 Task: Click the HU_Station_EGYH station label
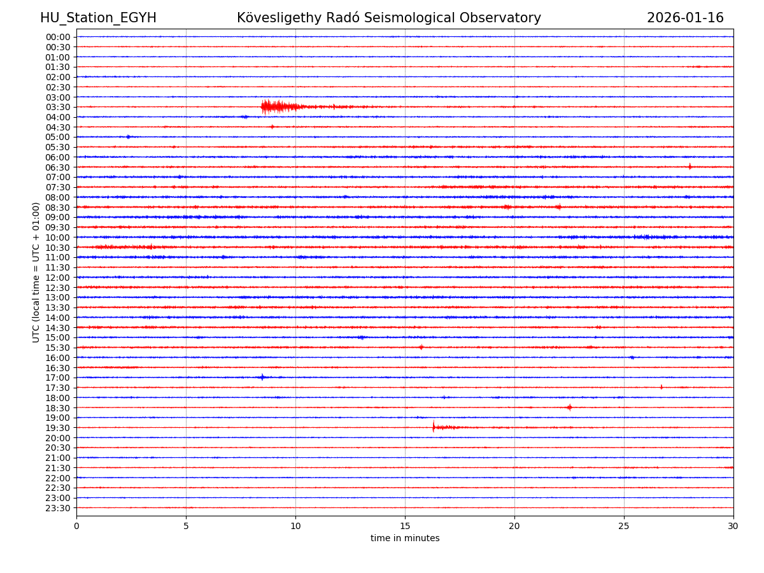98,18
